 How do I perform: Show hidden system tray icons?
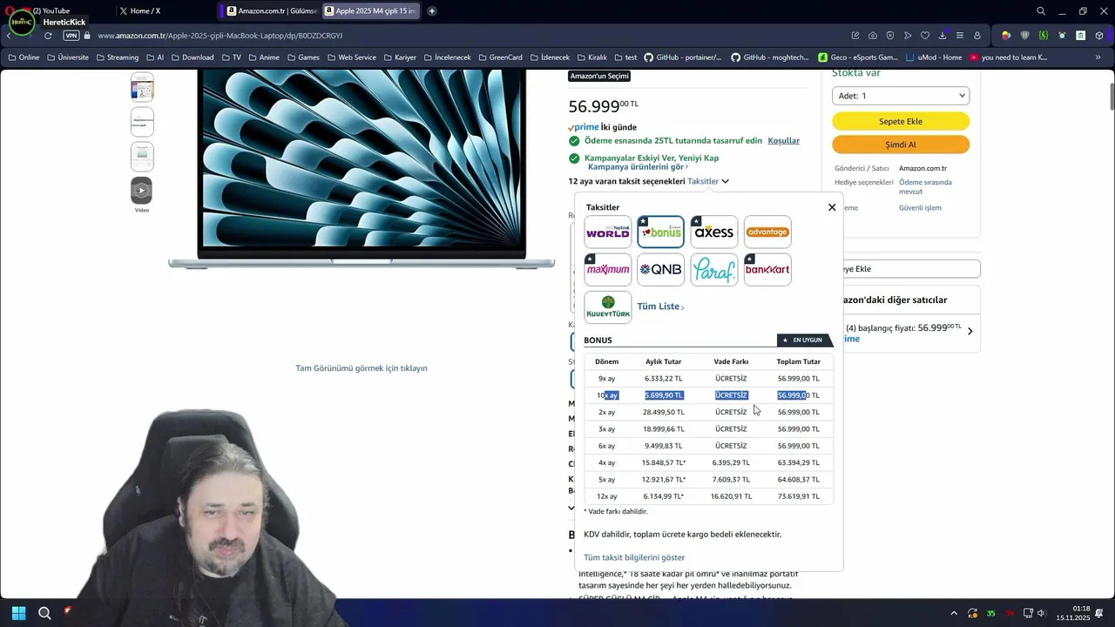click(x=954, y=614)
